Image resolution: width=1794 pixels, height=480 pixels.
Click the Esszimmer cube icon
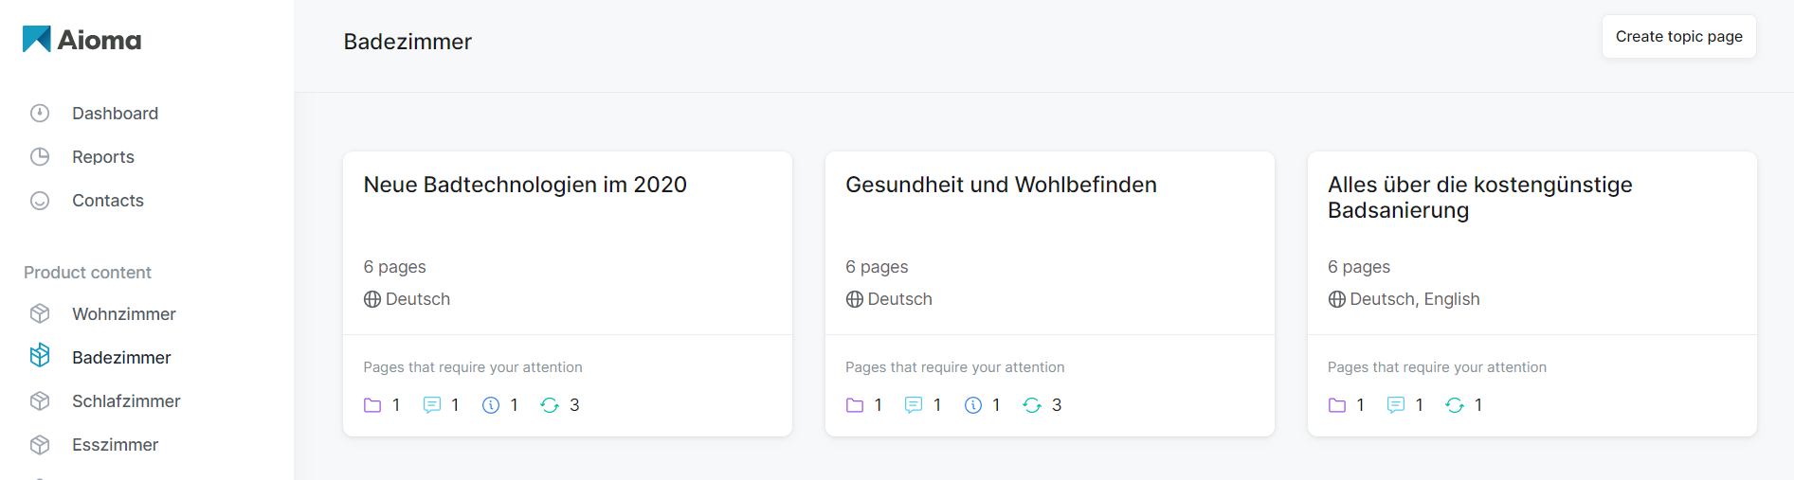(40, 445)
